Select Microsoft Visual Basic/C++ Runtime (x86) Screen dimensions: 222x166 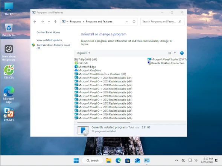tap(100, 74)
